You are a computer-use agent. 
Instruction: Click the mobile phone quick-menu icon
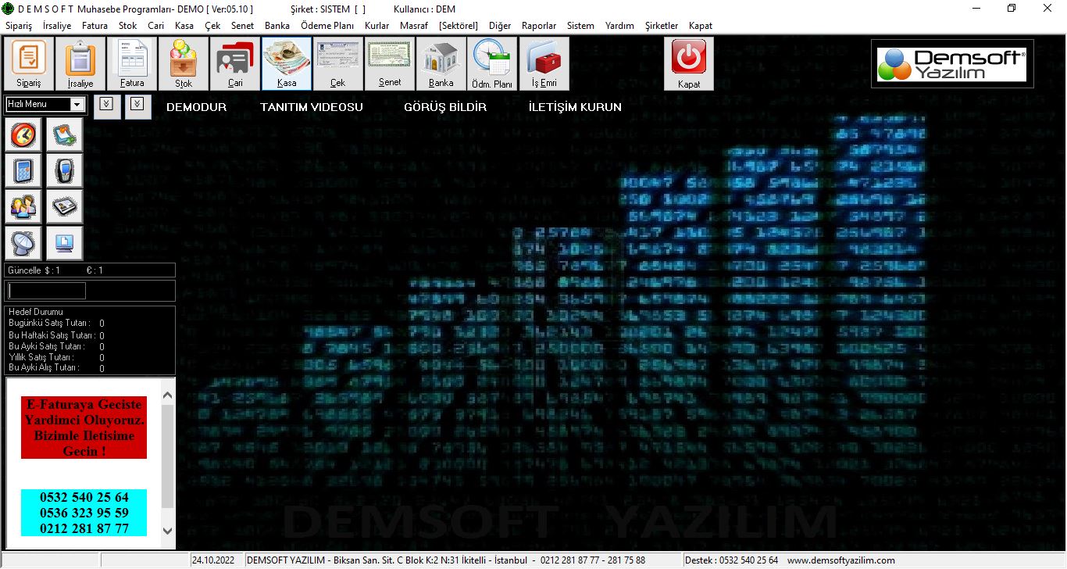click(64, 170)
